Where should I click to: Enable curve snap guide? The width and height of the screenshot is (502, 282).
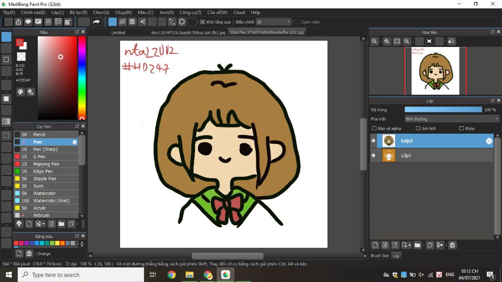click(x=172, y=22)
